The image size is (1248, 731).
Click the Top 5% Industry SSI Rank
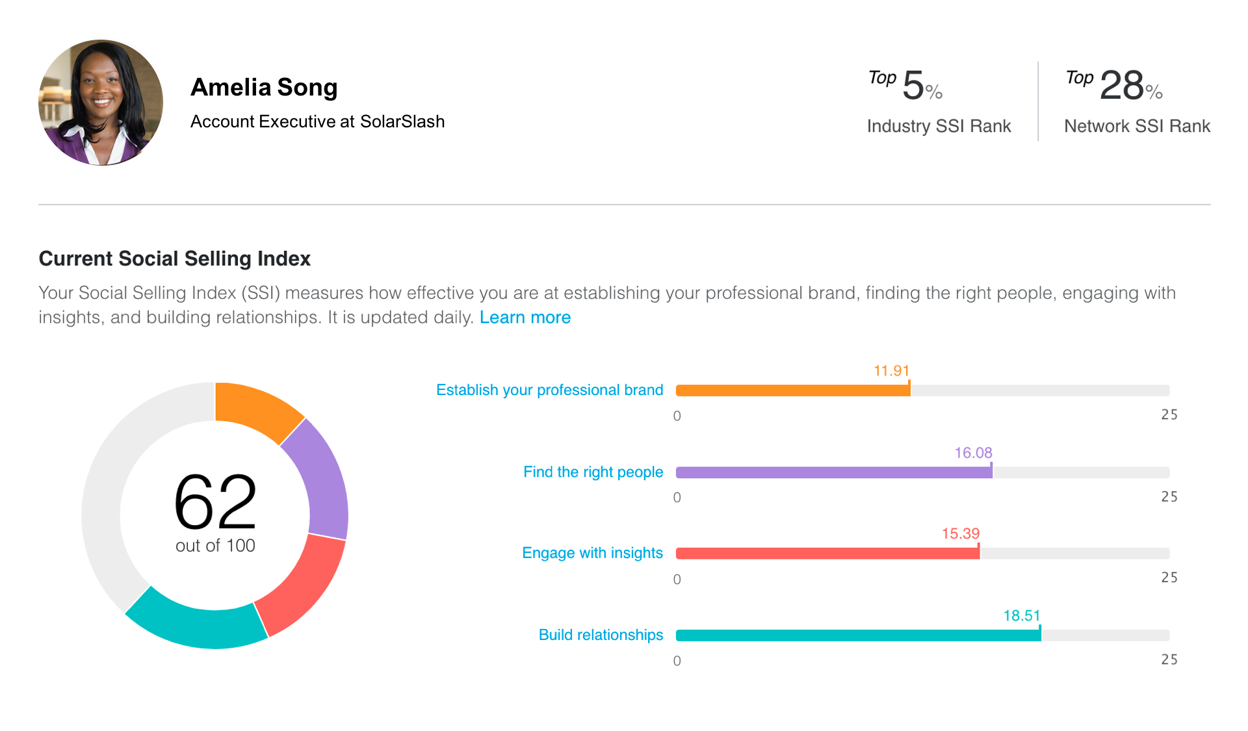[x=939, y=101]
